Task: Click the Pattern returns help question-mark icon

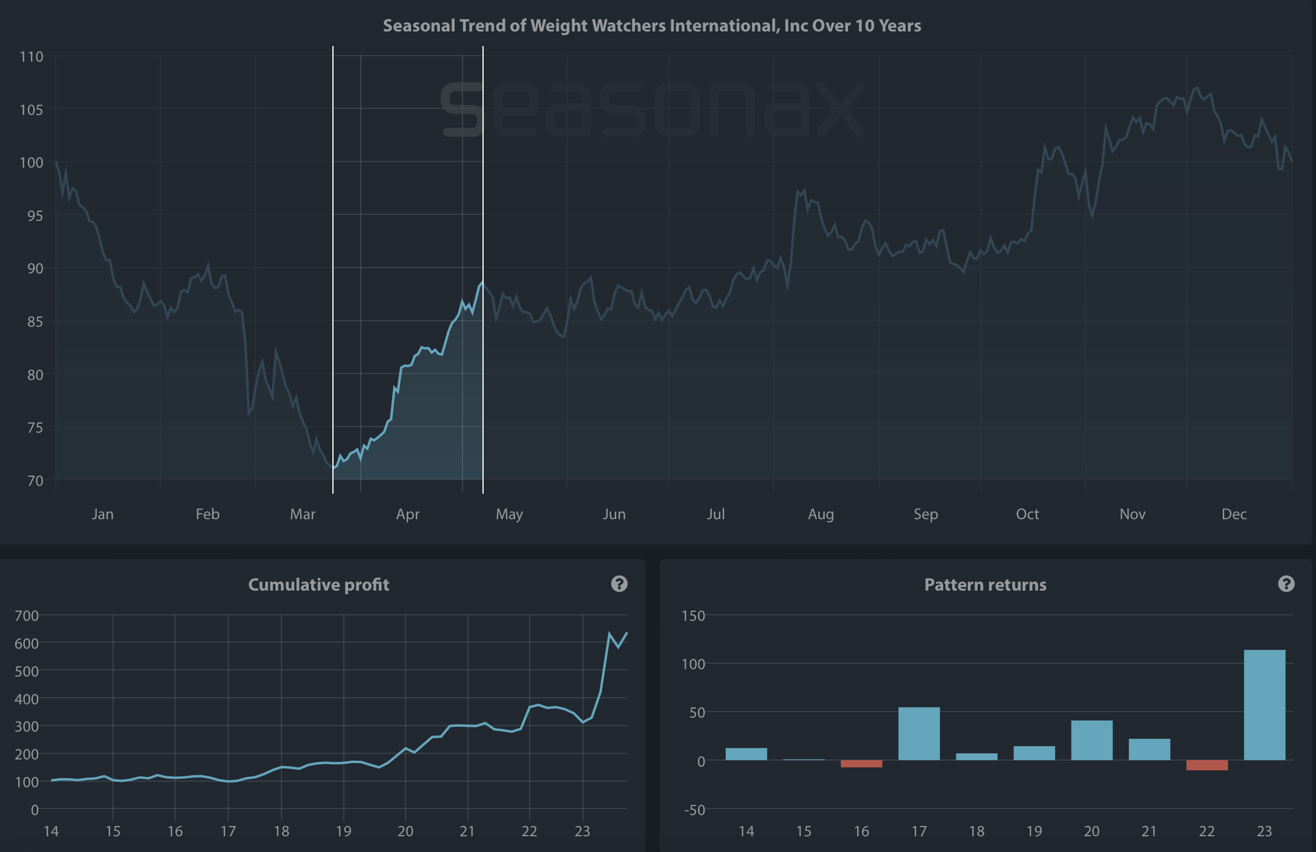Action: click(1286, 584)
